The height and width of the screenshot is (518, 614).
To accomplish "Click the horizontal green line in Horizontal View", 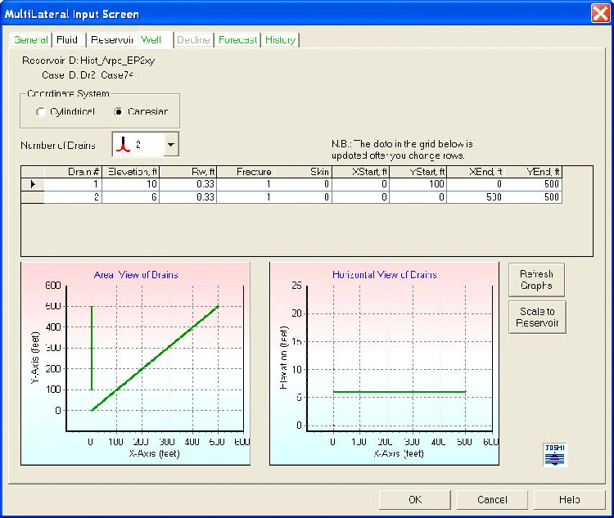I will pos(400,391).
